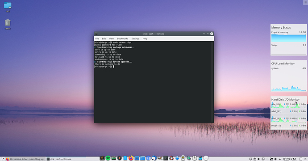This screenshot has height=161, width=308.
Task: Open the white clock dock icon
Action: [206, 158]
